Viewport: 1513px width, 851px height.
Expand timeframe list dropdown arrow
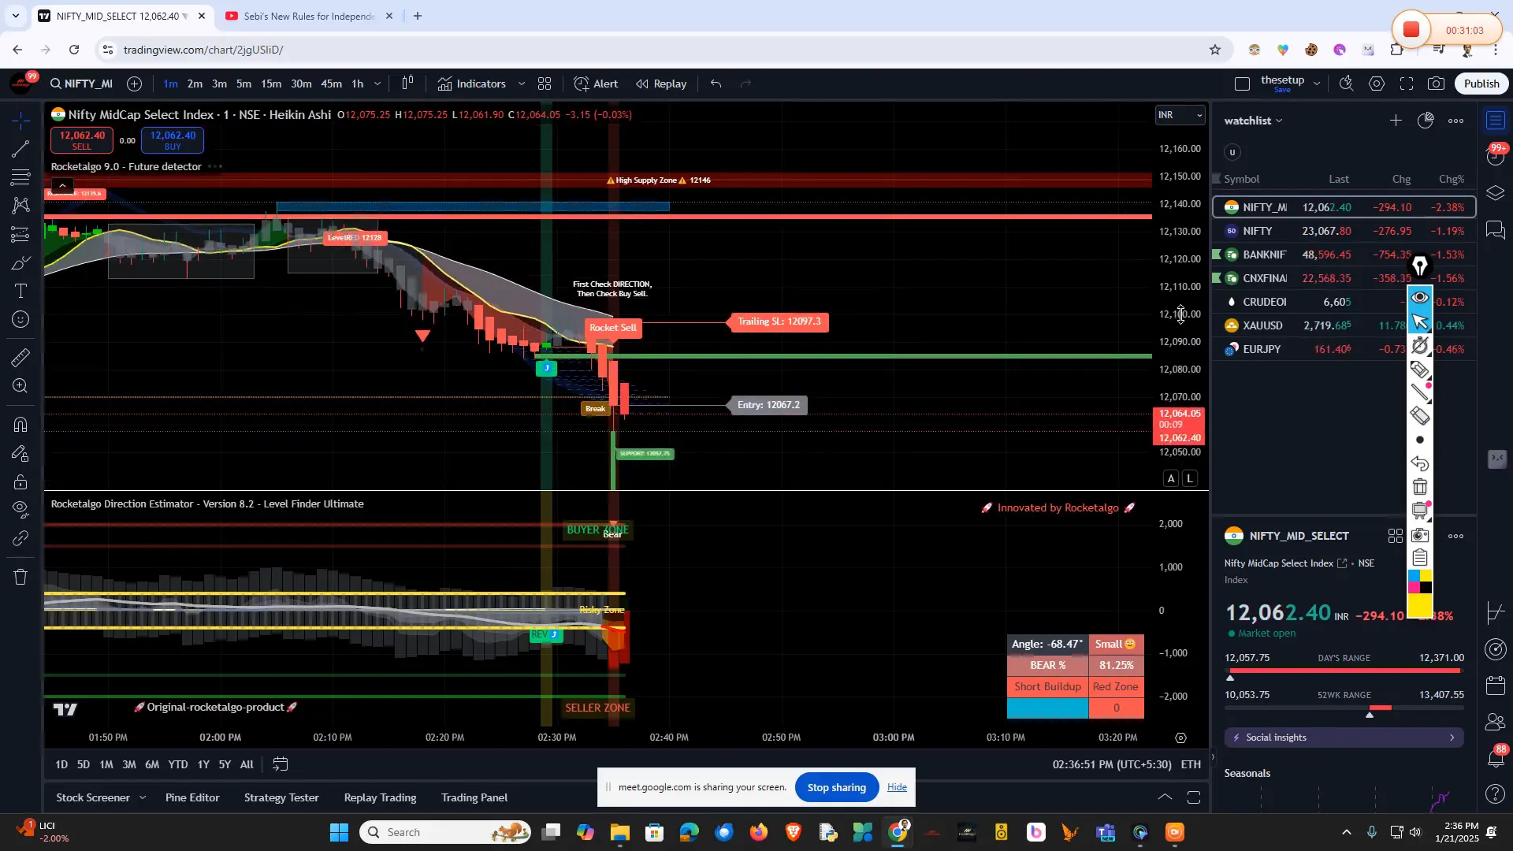377,84
